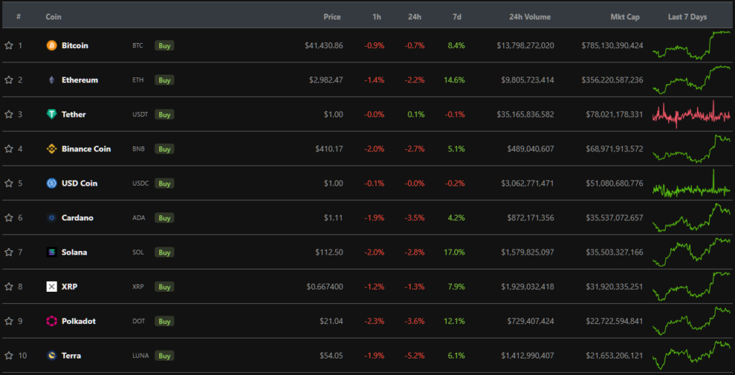Viewport: 735px width, 375px height.
Task: Click the Solana logo icon
Action: tap(51, 252)
